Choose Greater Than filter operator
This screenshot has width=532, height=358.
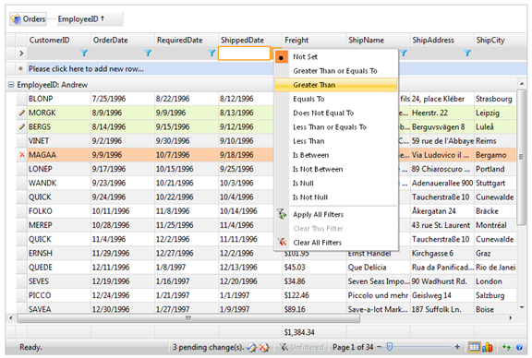(335, 85)
